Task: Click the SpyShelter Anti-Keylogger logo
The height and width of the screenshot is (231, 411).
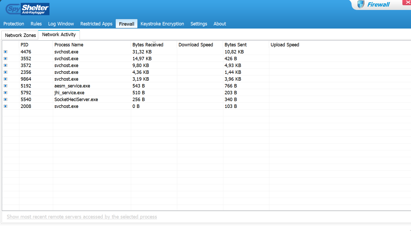Action: tap(27, 9)
